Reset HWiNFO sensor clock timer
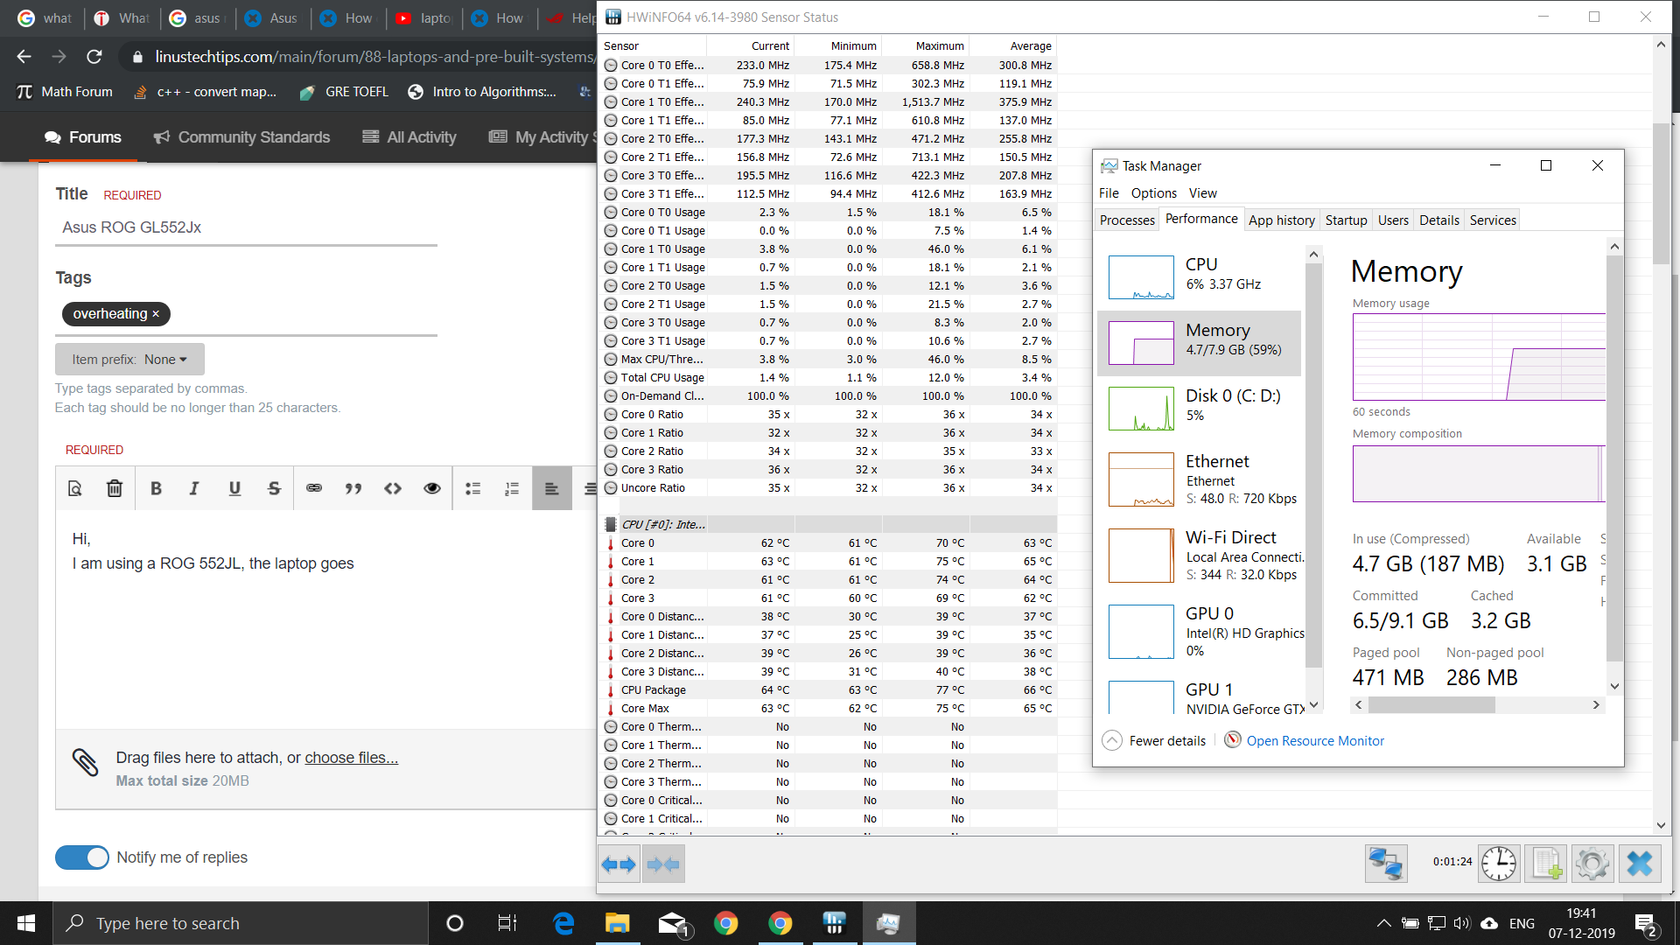Viewport: 1680px width, 945px height. (x=1499, y=864)
